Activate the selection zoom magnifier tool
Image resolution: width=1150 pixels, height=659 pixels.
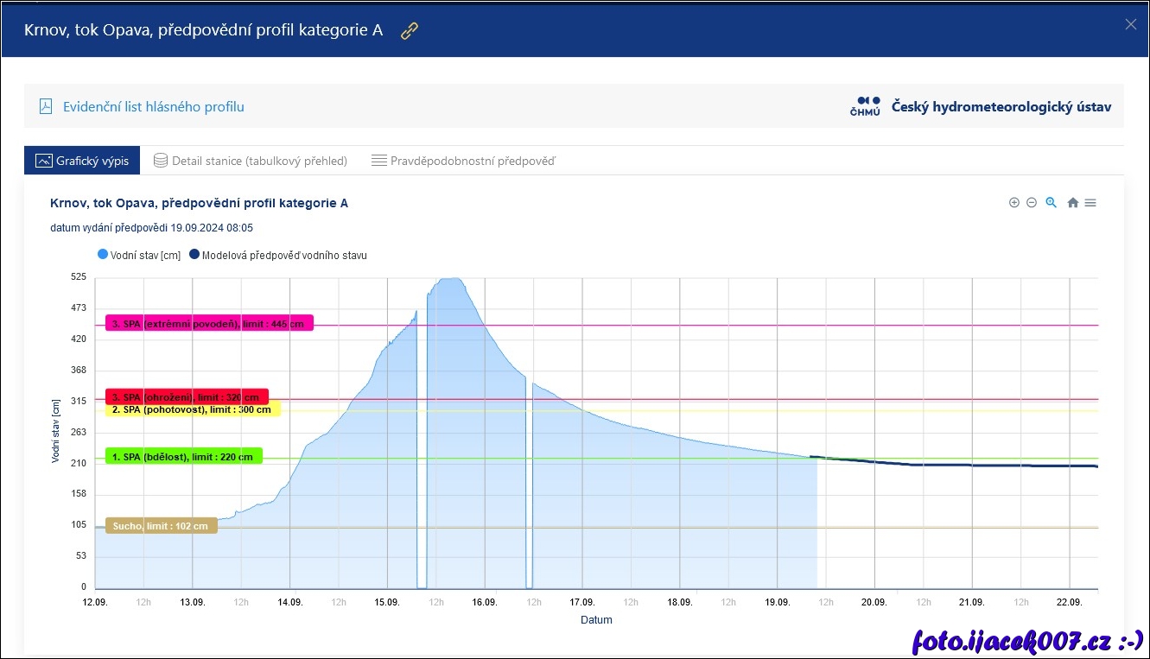coord(1052,203)
